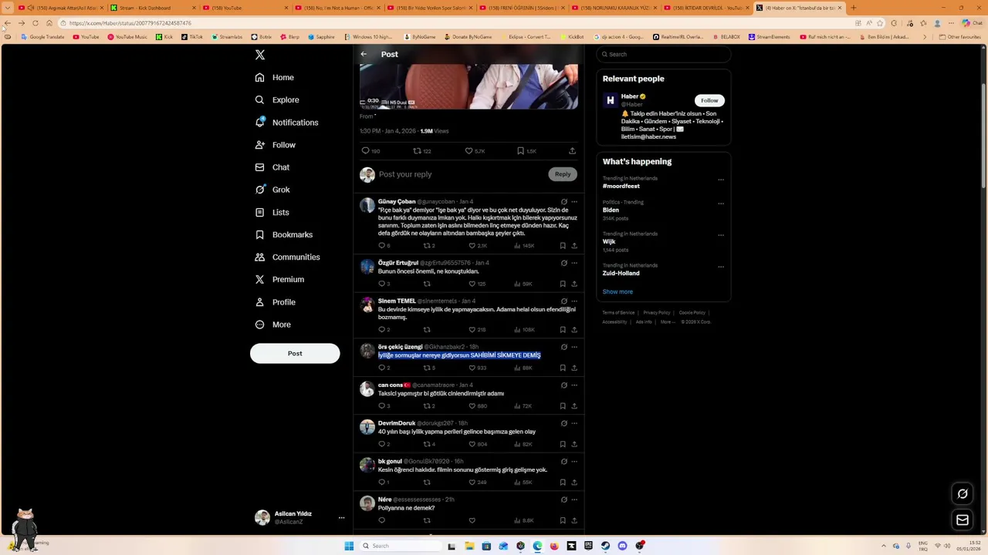This screenshot has width=988, height=555.
Task: Click the reply count icon on main post
Action: coord(365,151)
